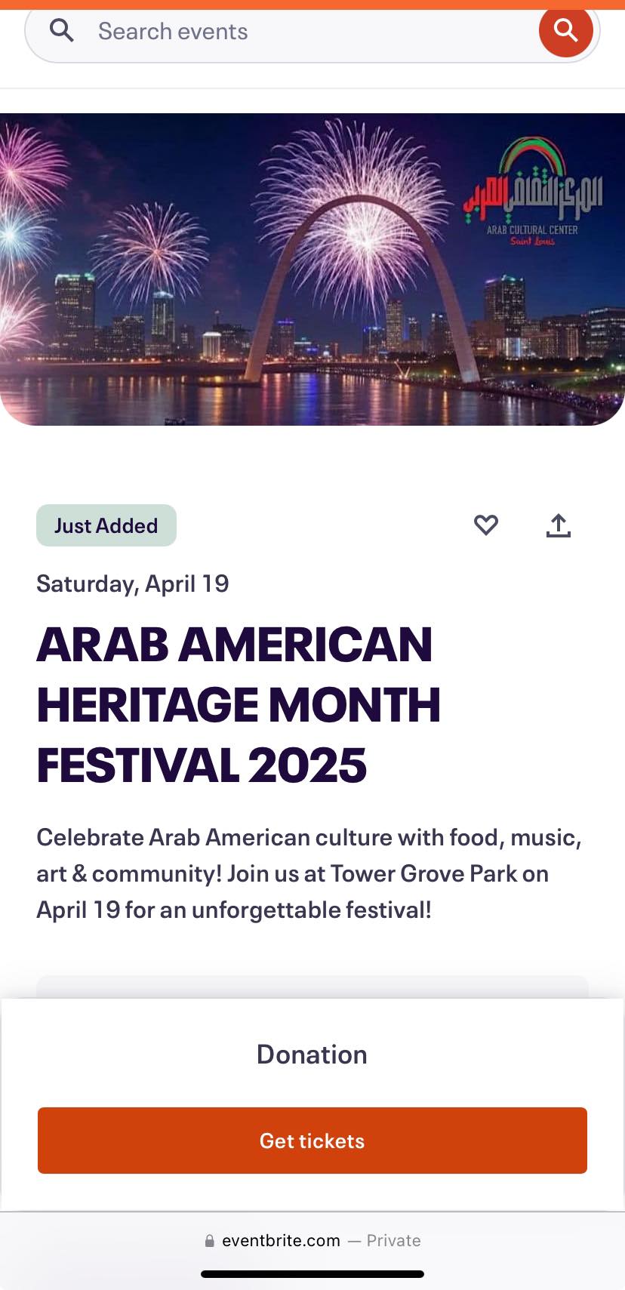Focus the Search events field
625x1290 pixels.
302,32
